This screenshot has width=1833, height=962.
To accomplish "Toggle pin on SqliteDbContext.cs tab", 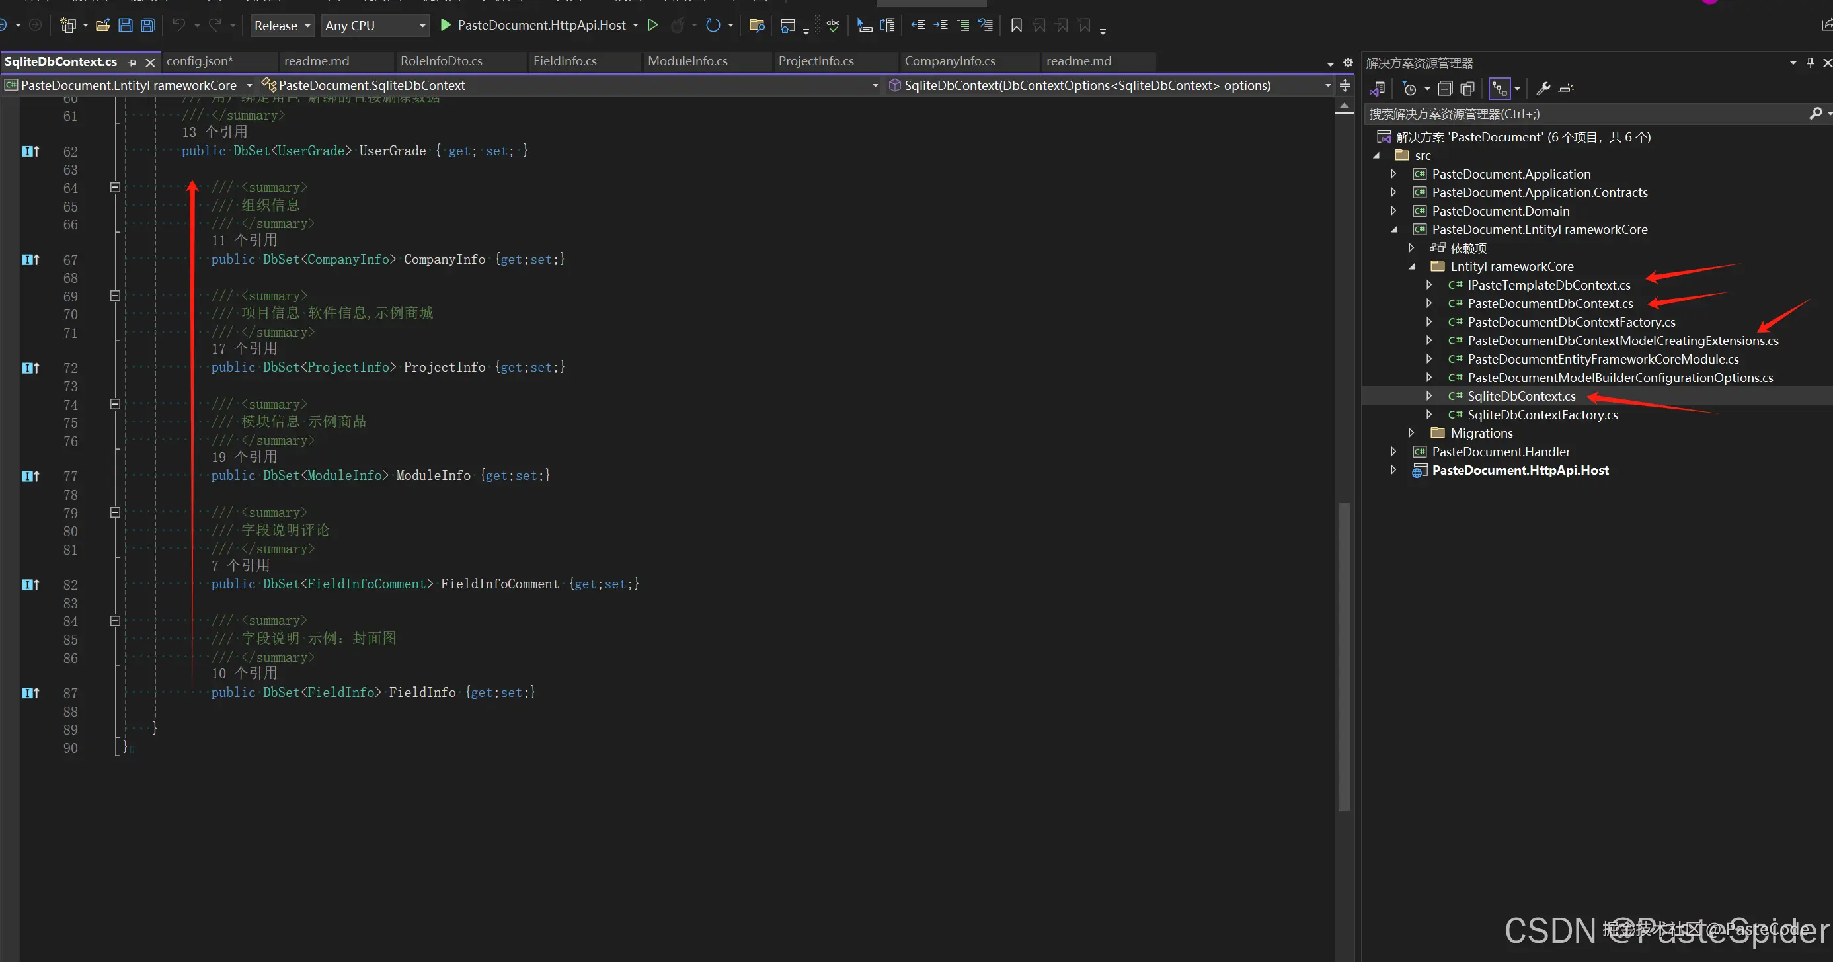I will tap(132, 63).
